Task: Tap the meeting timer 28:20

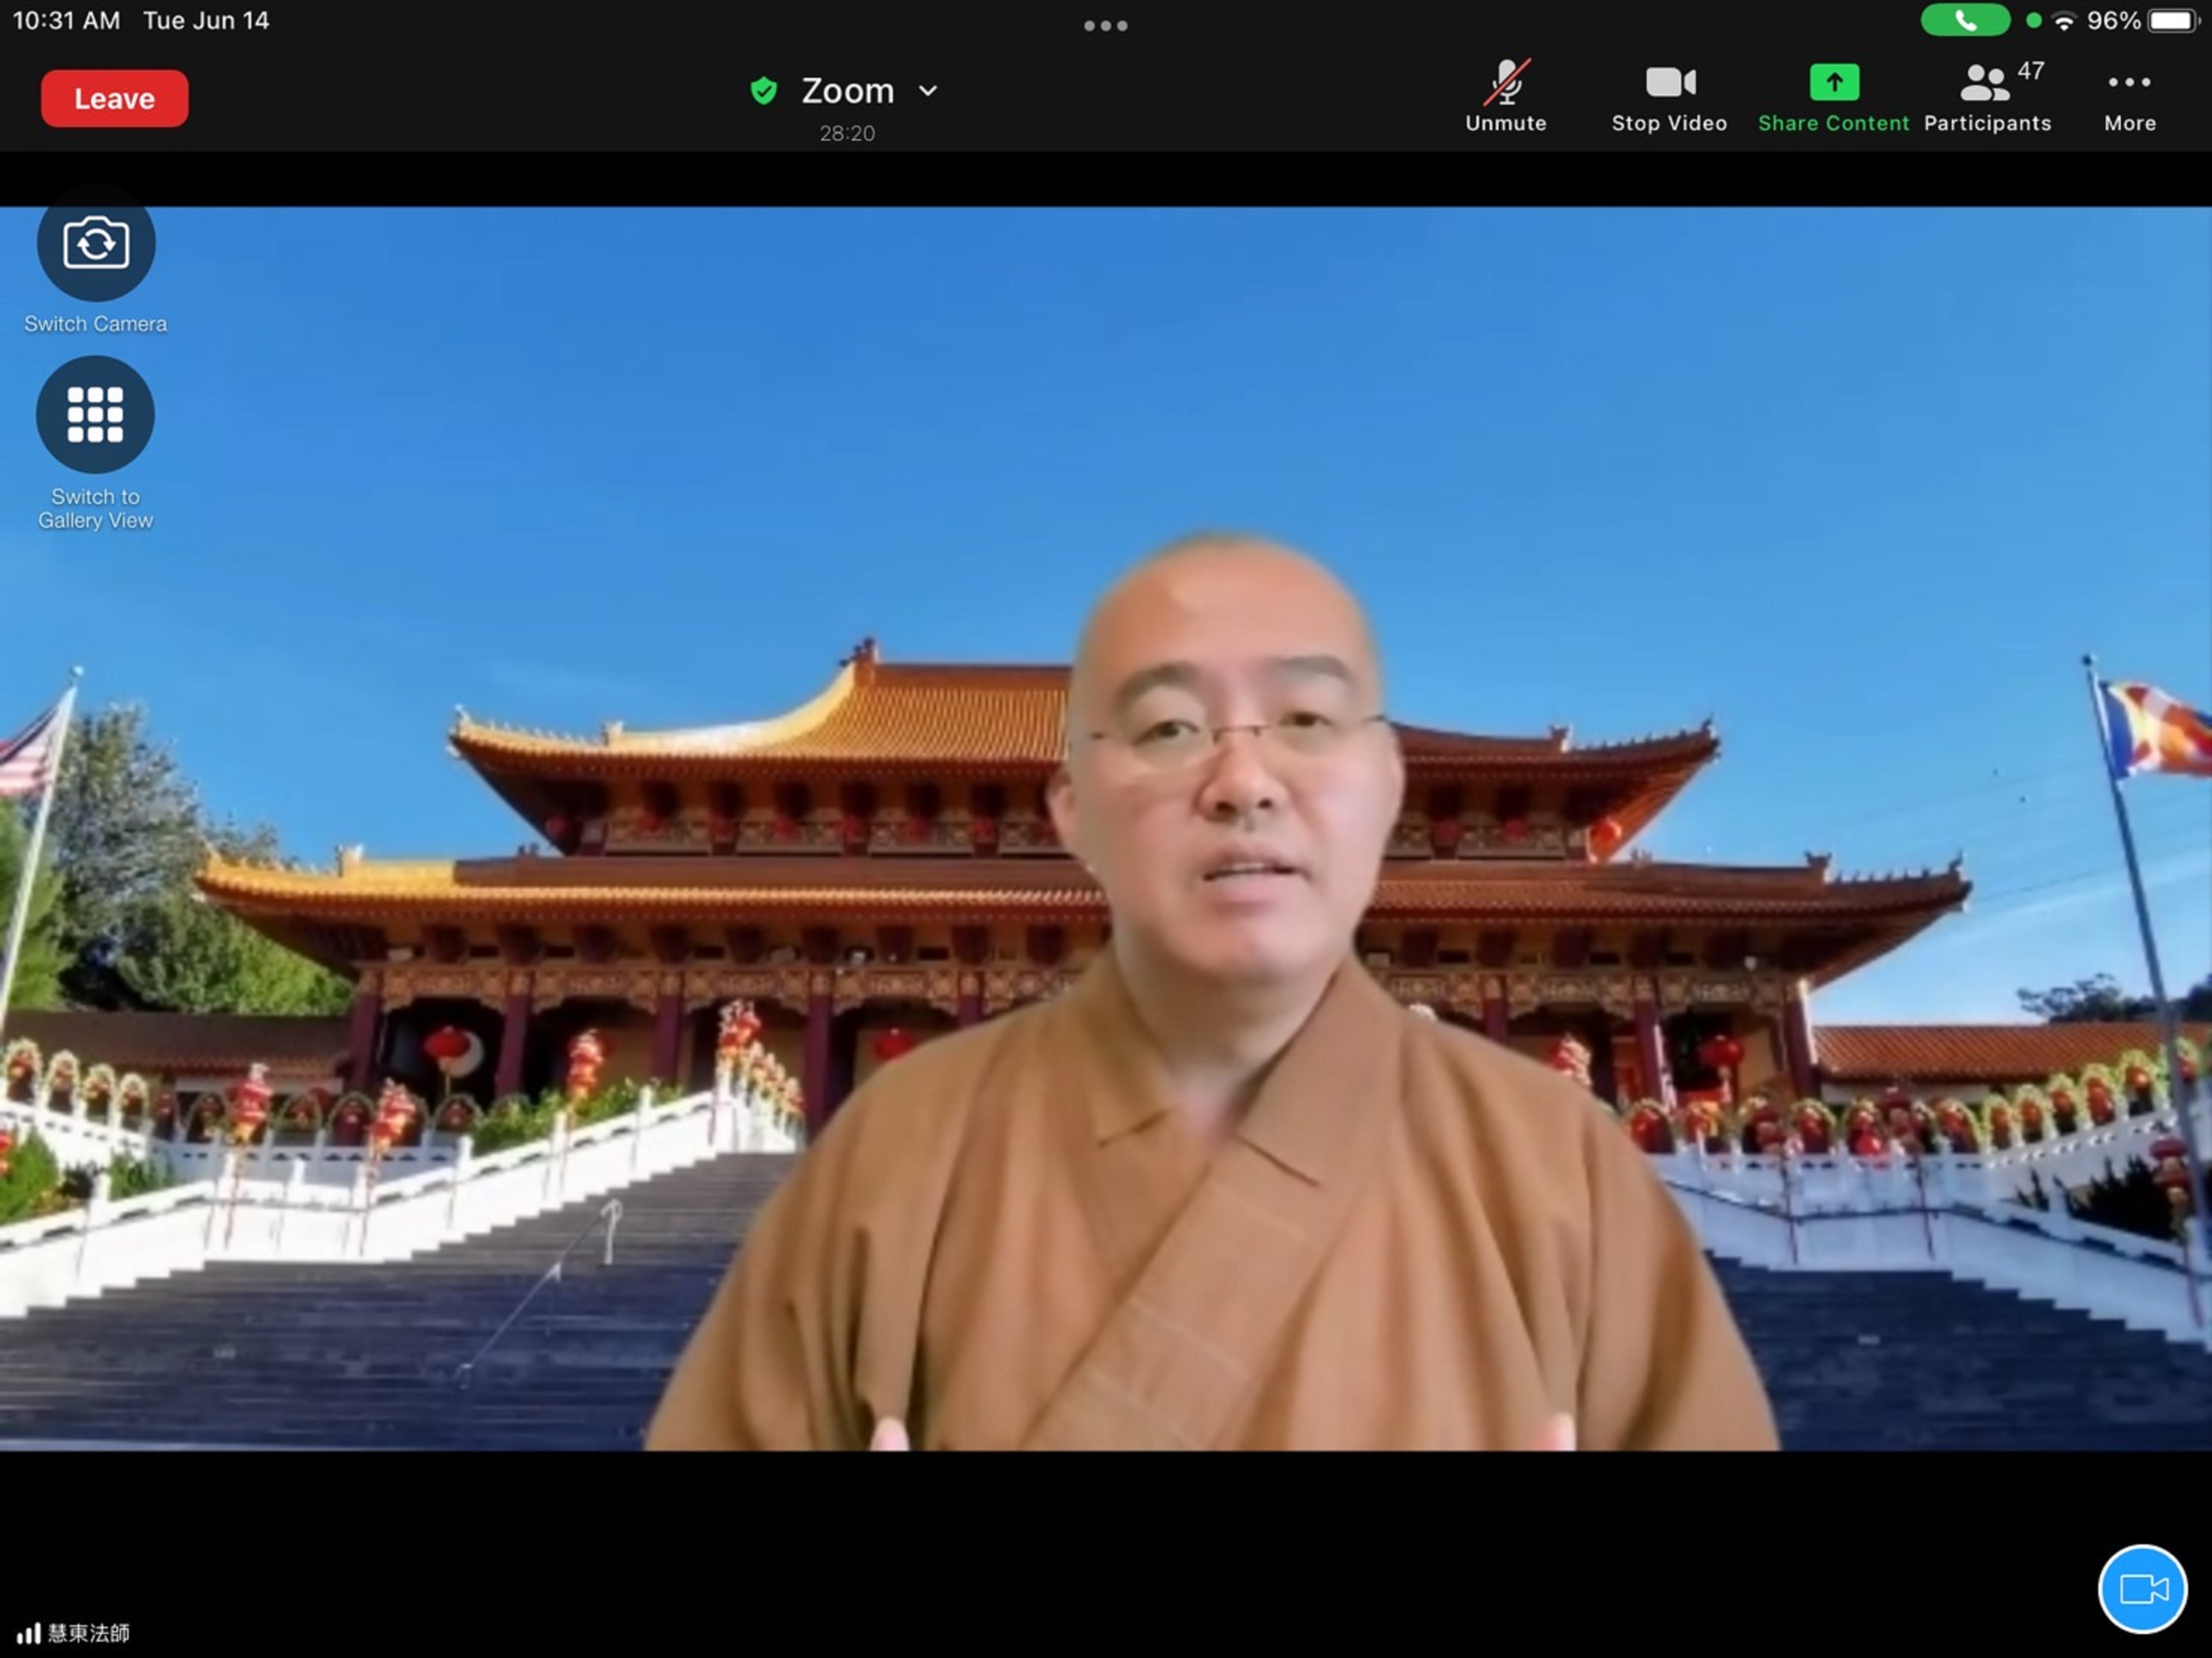Action: tap(847, 133)
